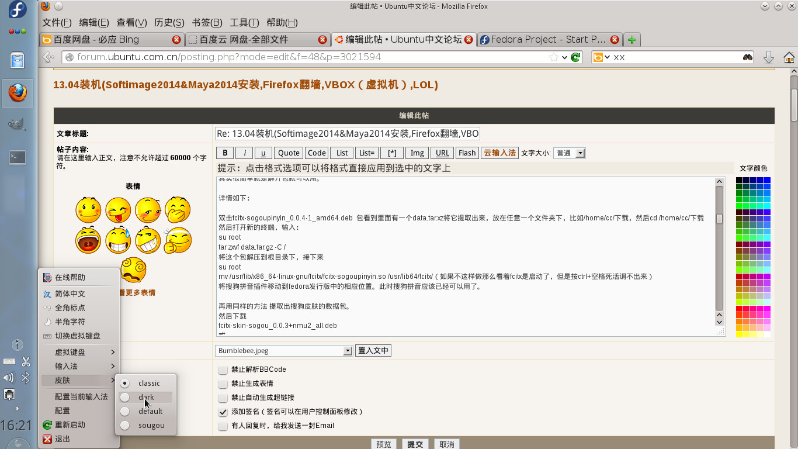798x449 pixels.
Task: Expand the 皮肤 submenu
Action: tap(79, 380)
